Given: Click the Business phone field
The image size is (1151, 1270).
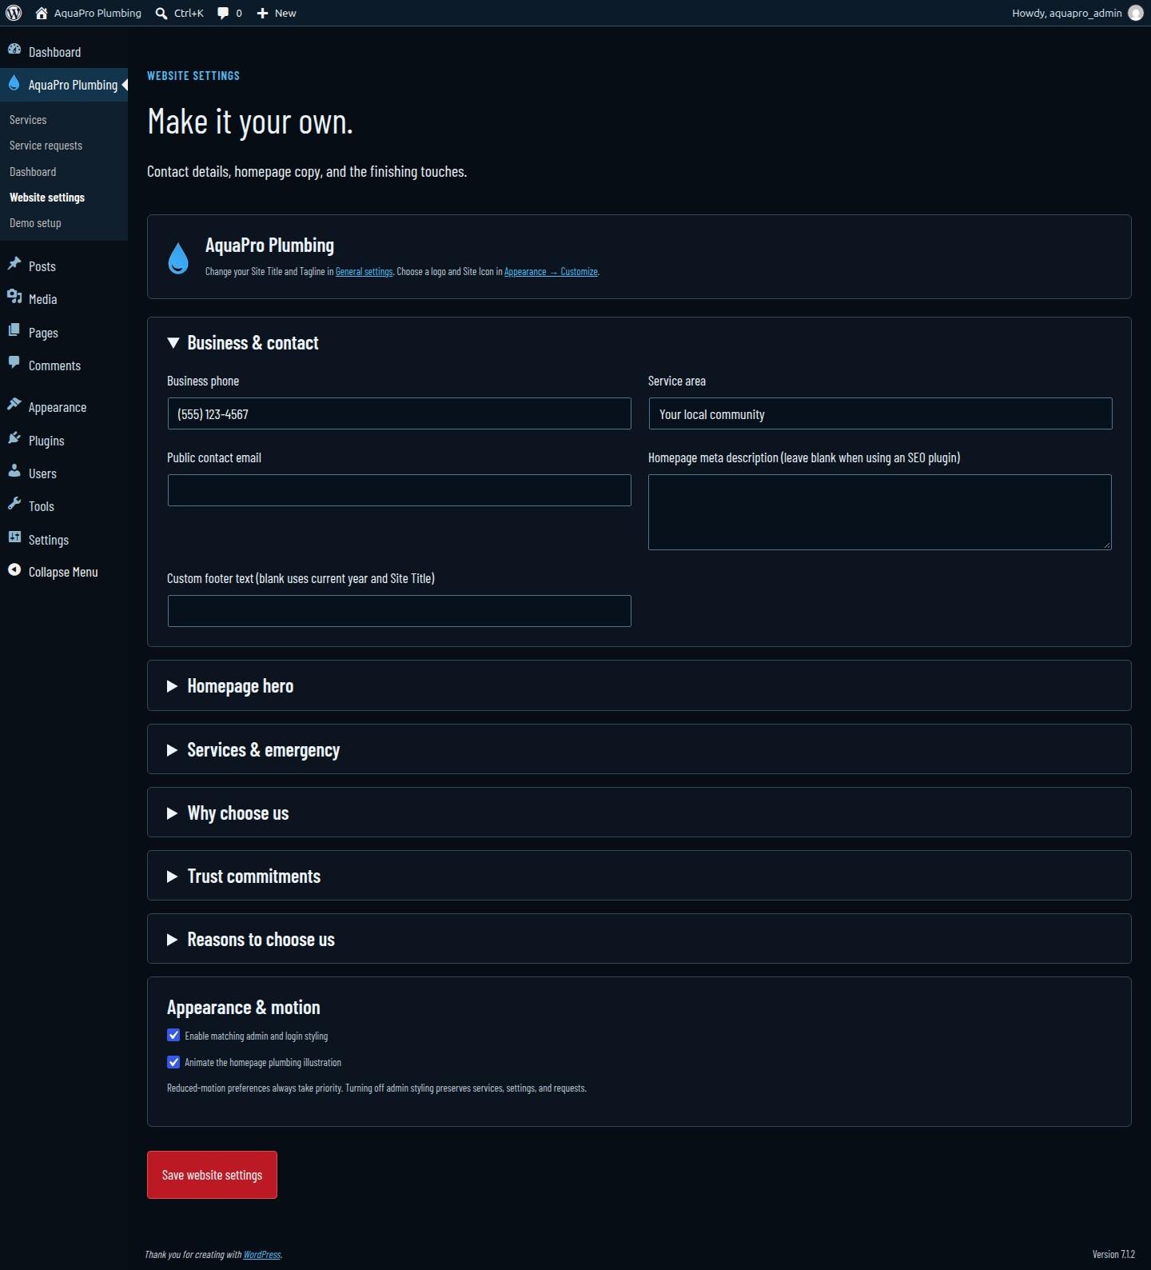Looking at the screenshot, I should point(399,414).
